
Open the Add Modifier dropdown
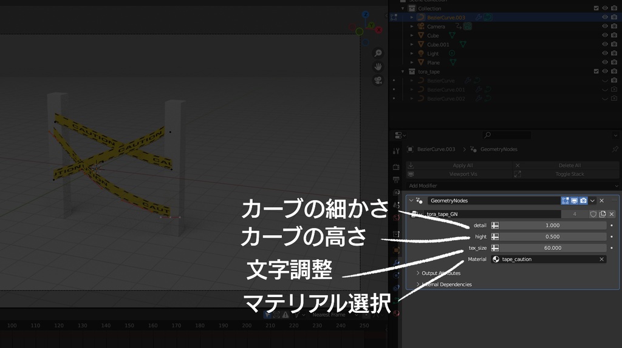[513, 186]
